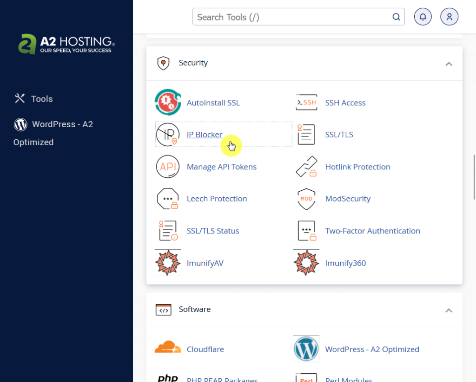Click the Cloudflare cloud icon

[168, 347]
